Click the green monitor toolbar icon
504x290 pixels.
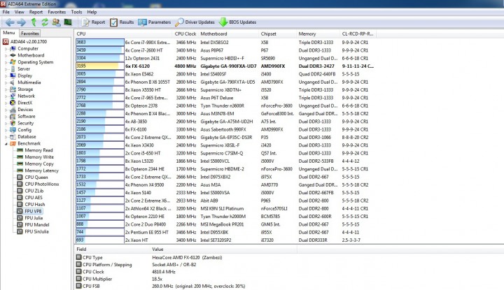(x=68, y=22)
